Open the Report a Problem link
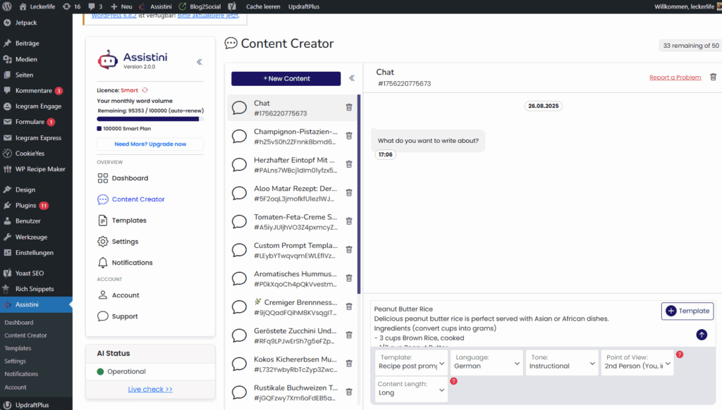 pyautogui.click(x=675, y=77)
